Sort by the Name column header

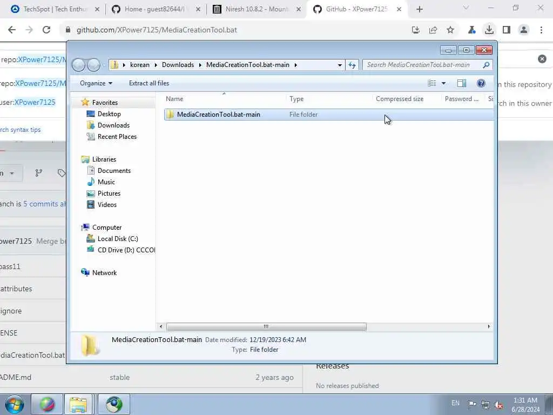(174, 99)
